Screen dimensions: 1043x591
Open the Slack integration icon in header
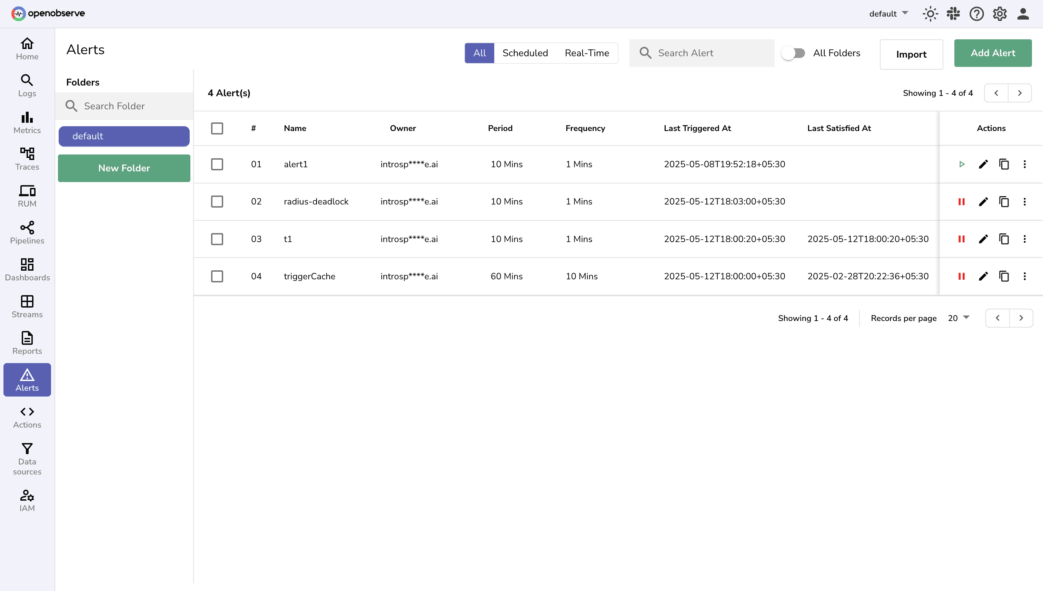(x=953, y=13)
